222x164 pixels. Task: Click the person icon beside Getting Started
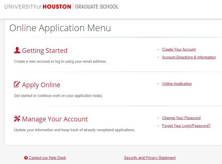[x=17, y=50]
